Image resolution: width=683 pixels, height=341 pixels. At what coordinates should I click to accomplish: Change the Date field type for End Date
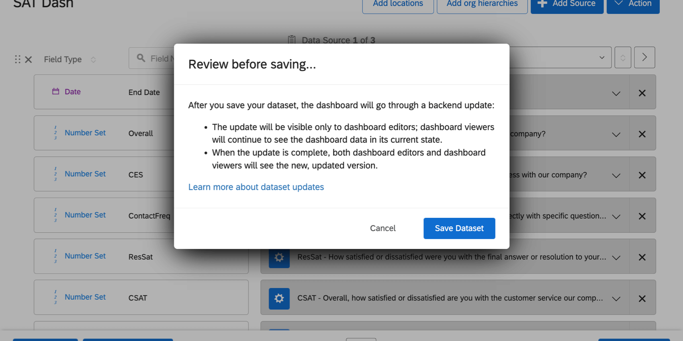(x=67, y=91)
